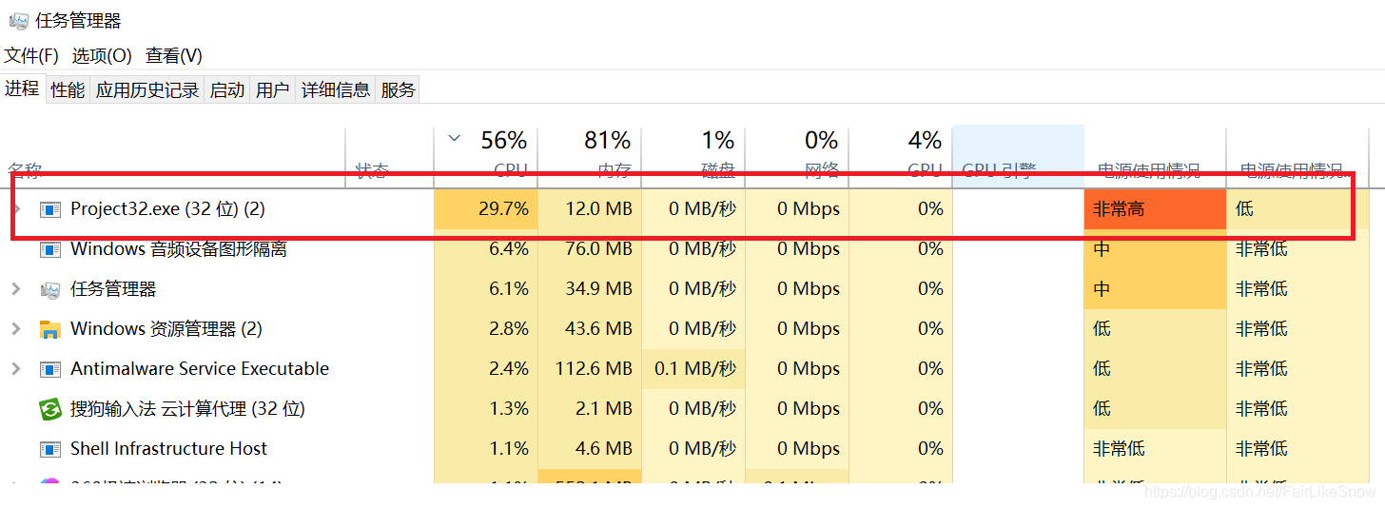The image size is (1385, 509).
Task: Click the 搜狗输入法 云计算代理 green icon
Action: pyautogui.click(x=50, y=409)
